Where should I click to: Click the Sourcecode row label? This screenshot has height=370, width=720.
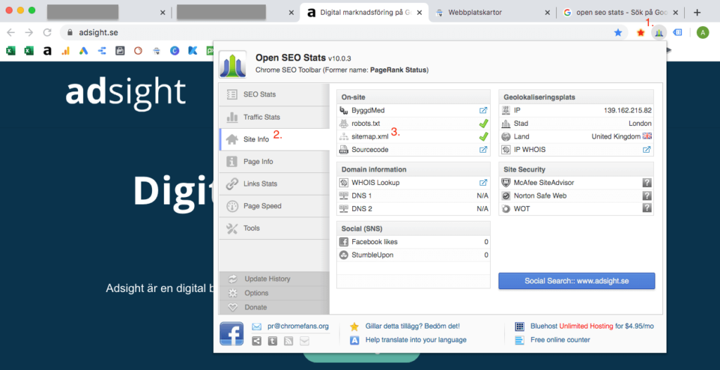[x=370, y=149]
